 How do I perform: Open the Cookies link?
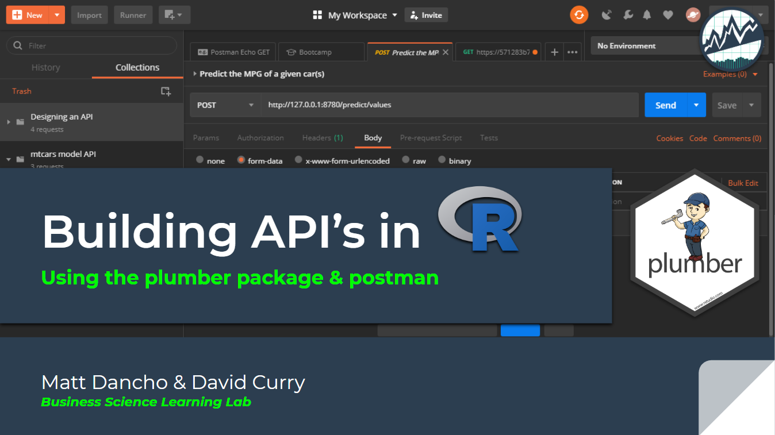[670, 138]
